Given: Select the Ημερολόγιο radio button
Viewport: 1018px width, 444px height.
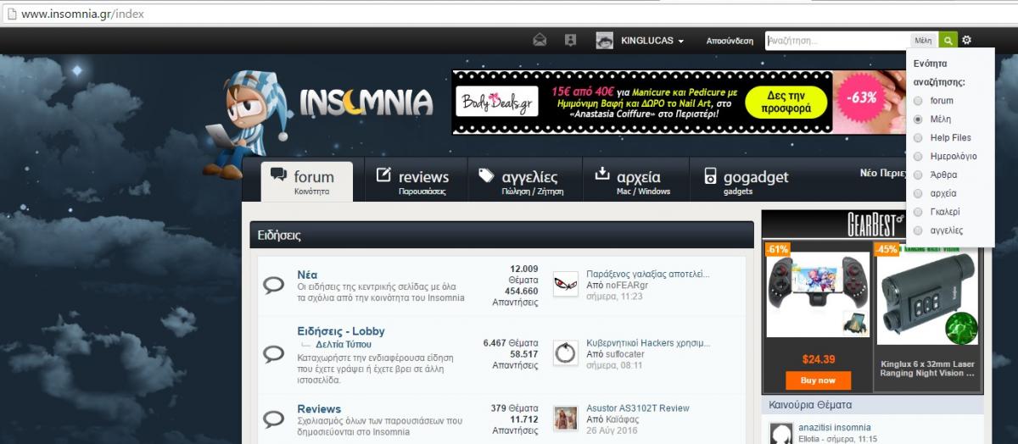Looking at the screenshot, I should [x=918, y=157].
